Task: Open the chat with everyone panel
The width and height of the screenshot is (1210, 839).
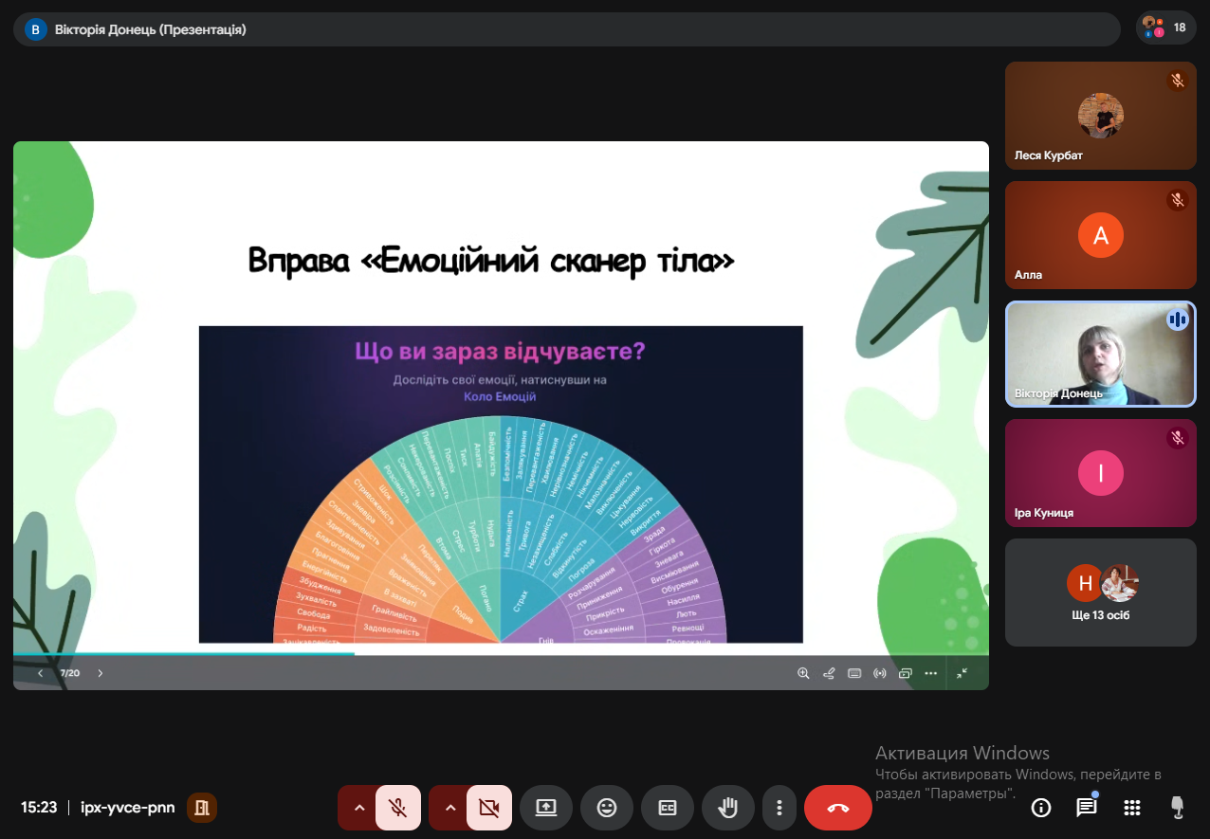Action: click(1086, 808)
